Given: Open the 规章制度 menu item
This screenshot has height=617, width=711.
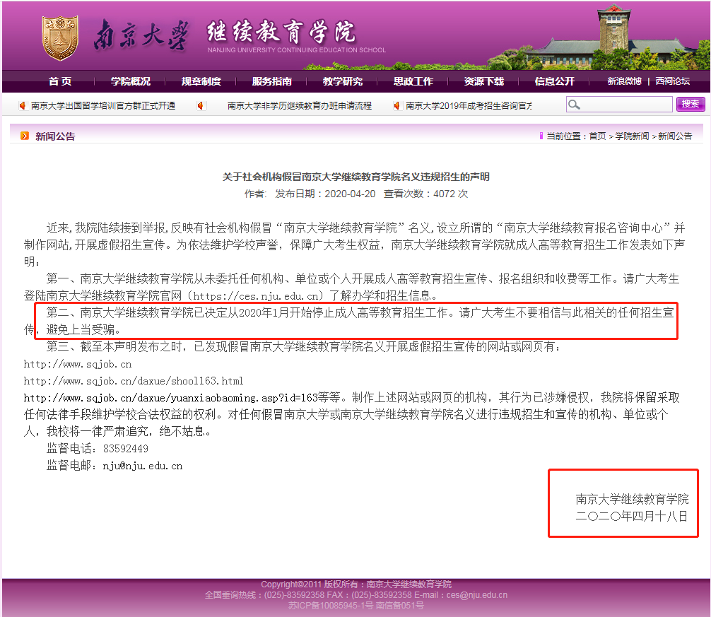Looking at the screenshot, I should point(201,81).
